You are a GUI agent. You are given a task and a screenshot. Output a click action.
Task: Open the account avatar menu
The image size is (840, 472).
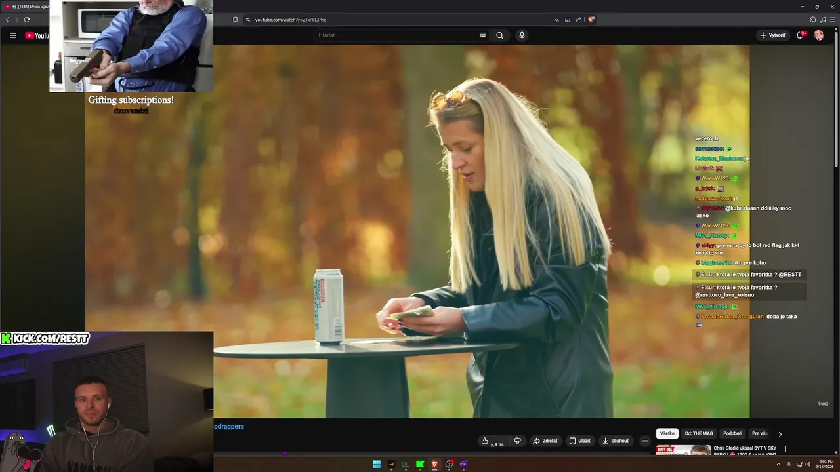(x=819, y=35)
